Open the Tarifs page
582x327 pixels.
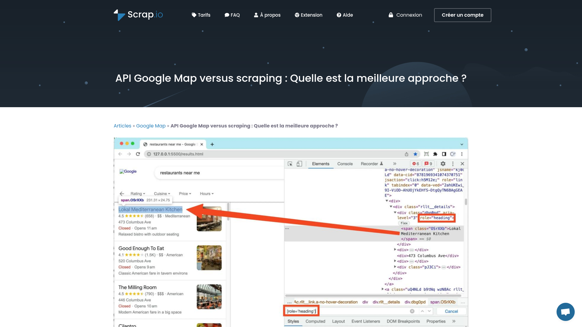201,15
